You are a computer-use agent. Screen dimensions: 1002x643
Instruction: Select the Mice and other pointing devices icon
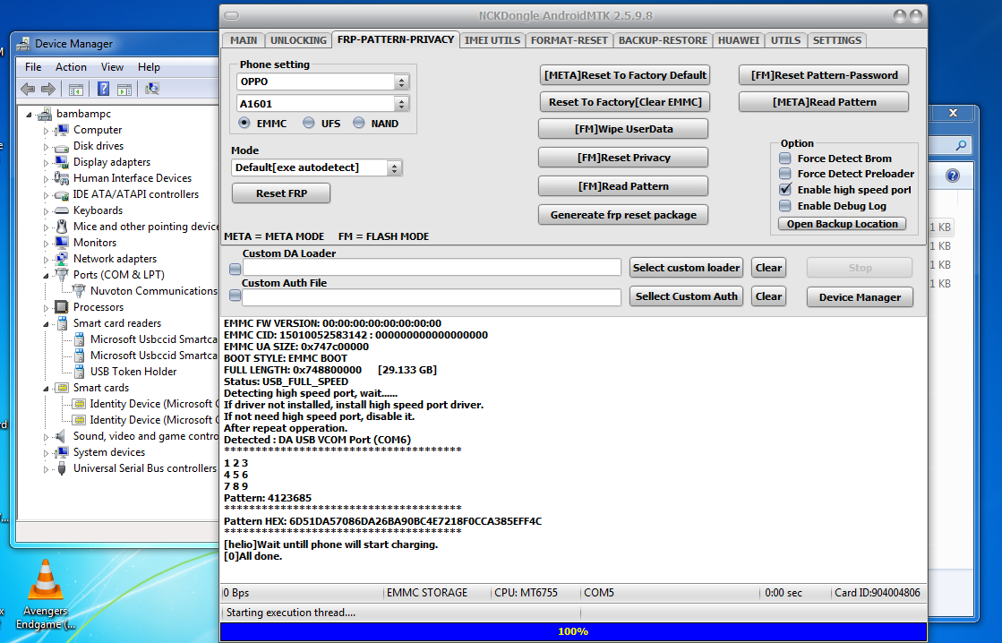pos(62,227)
